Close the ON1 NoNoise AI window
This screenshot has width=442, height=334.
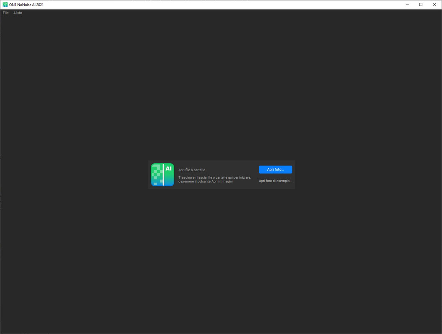pyautogui.click(x=434, y=5)
